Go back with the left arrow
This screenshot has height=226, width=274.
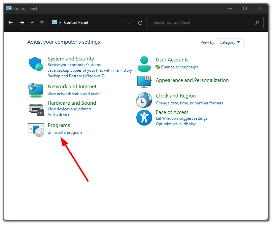pyautogui.click(x=11, y=22)
